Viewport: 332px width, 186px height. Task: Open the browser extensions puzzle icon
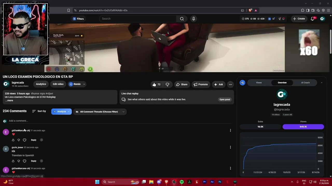click(x=302, y=10)
